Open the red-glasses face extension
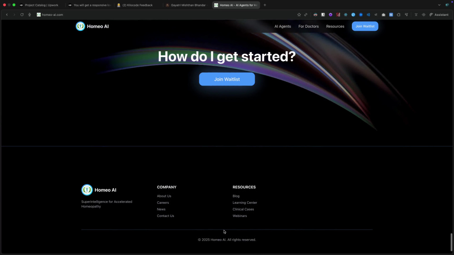The height and width of the screenshot is (255, 454). click(316, 14)
